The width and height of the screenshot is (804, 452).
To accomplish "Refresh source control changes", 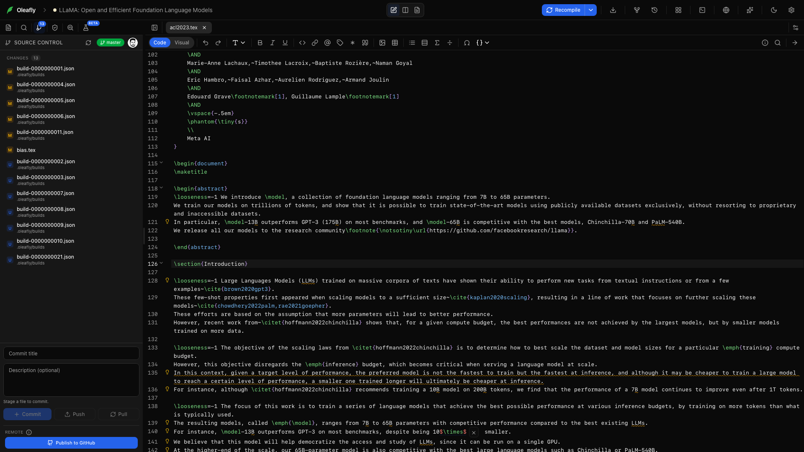I will click(88, 43).
